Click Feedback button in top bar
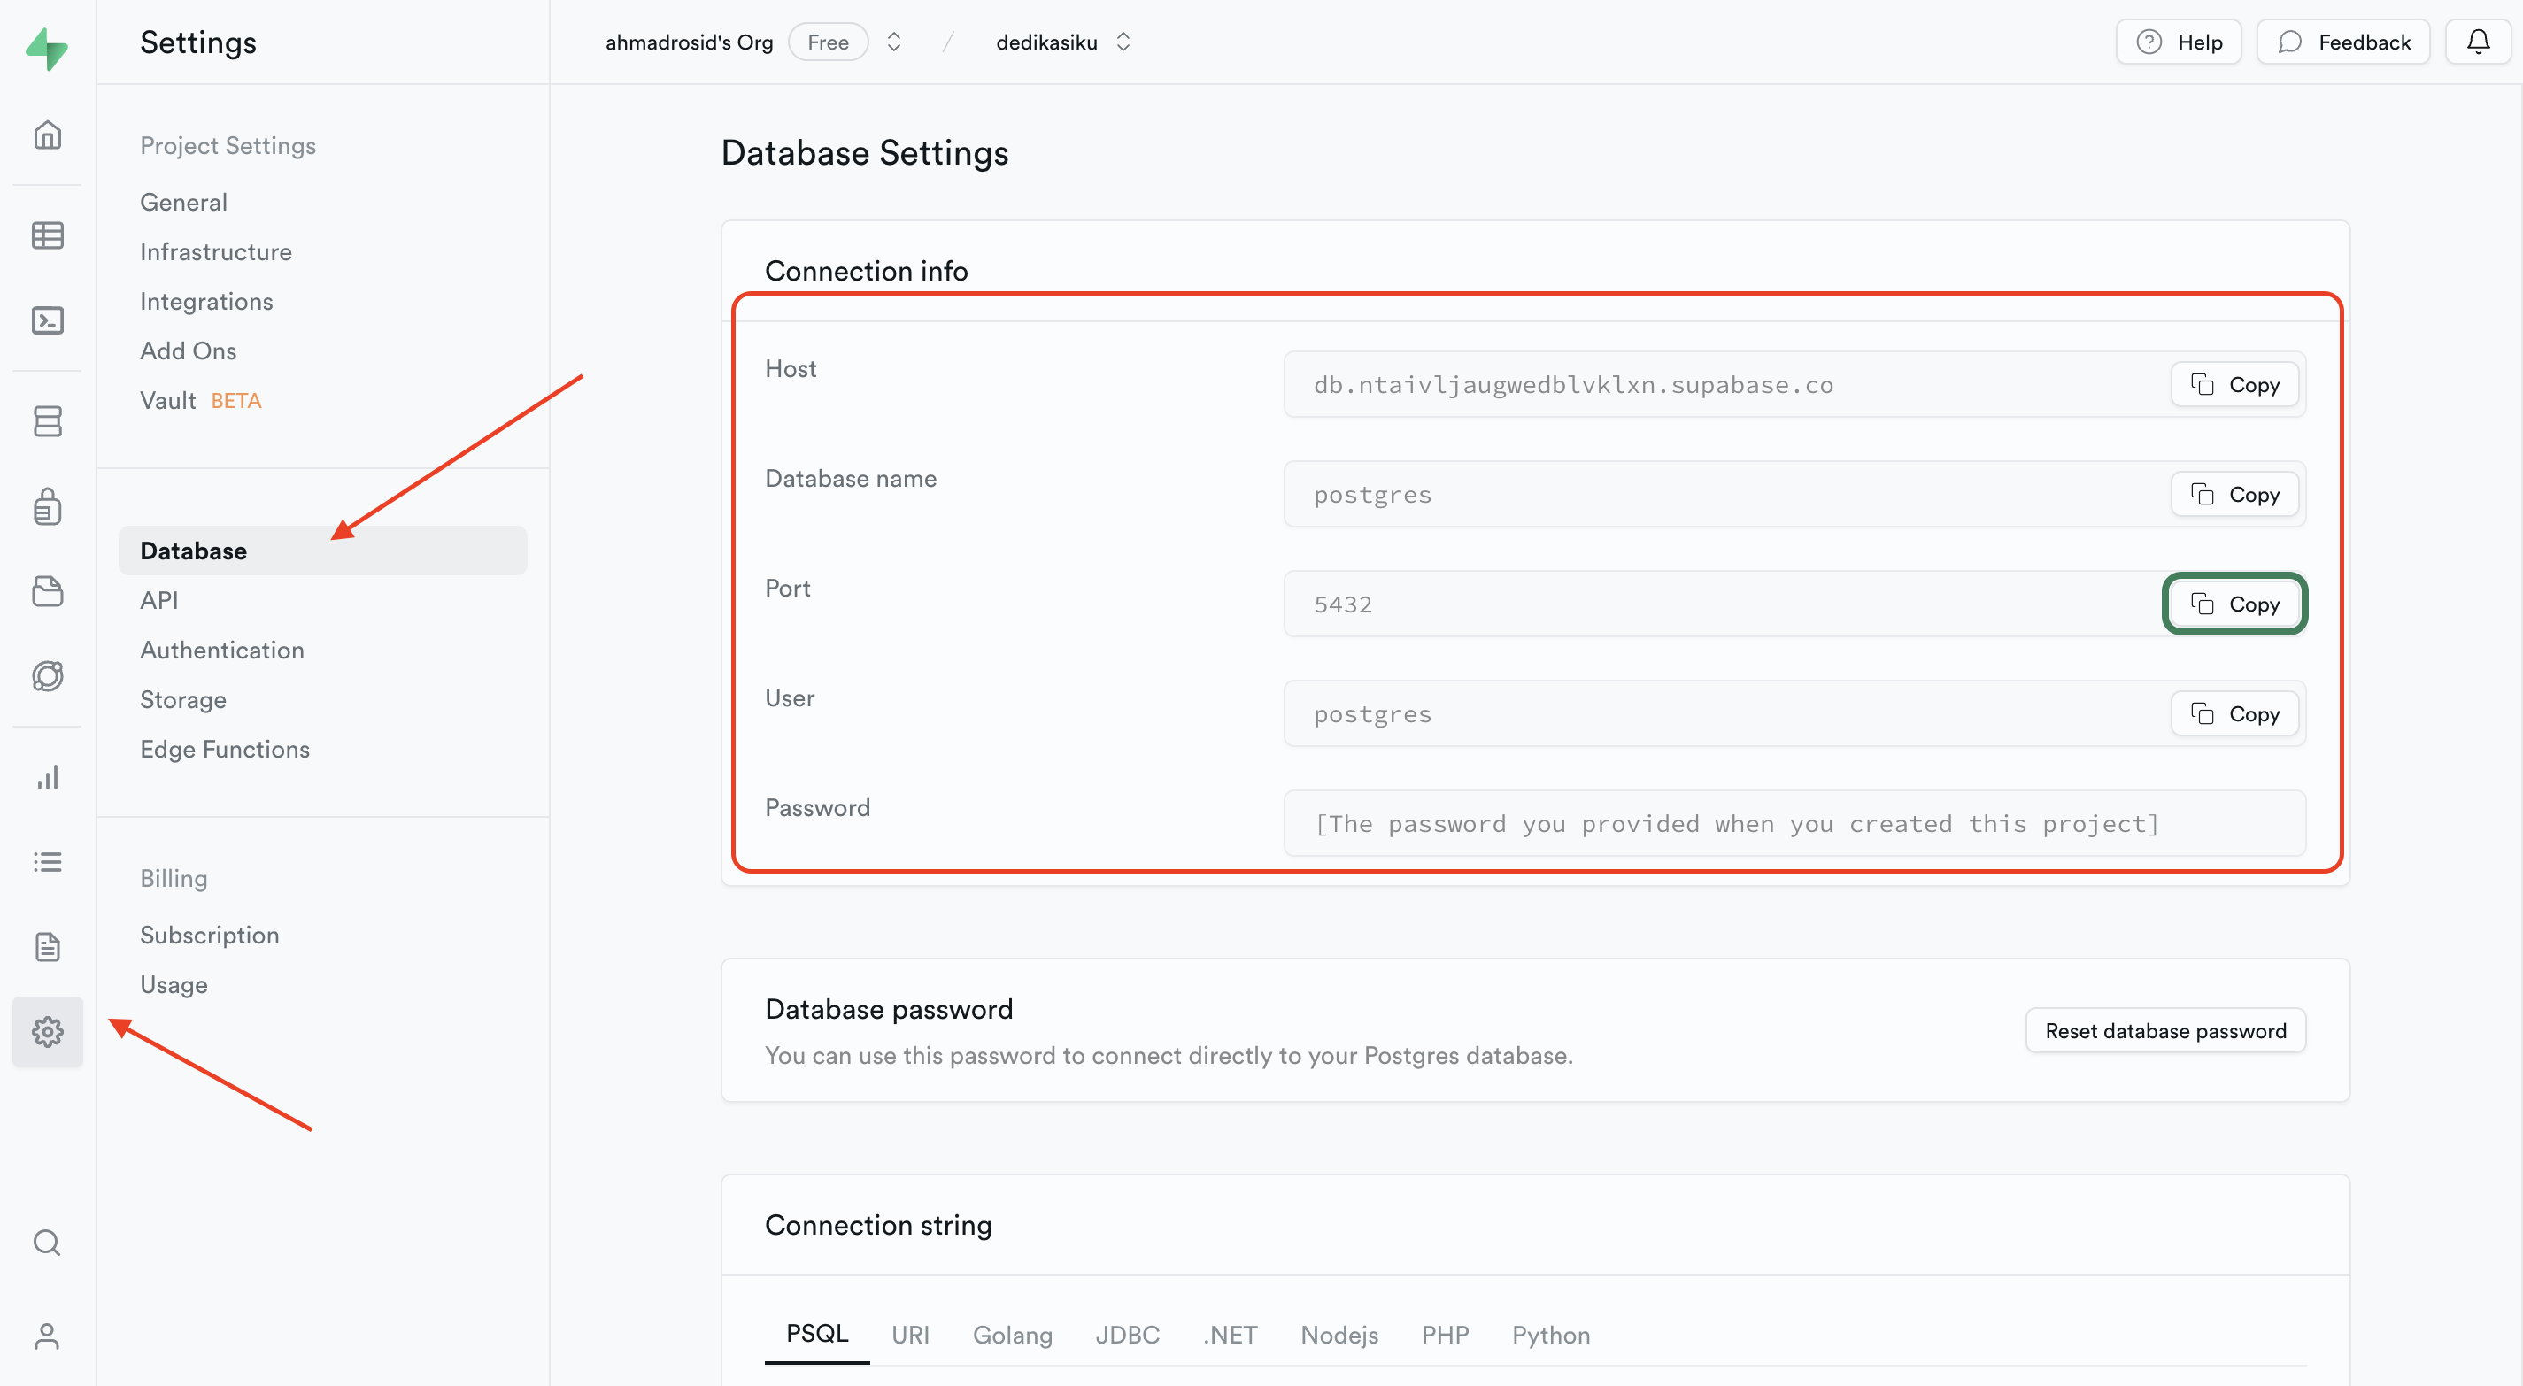The width and height of the screenshot is (2523, 1386). click(2344, 41)
